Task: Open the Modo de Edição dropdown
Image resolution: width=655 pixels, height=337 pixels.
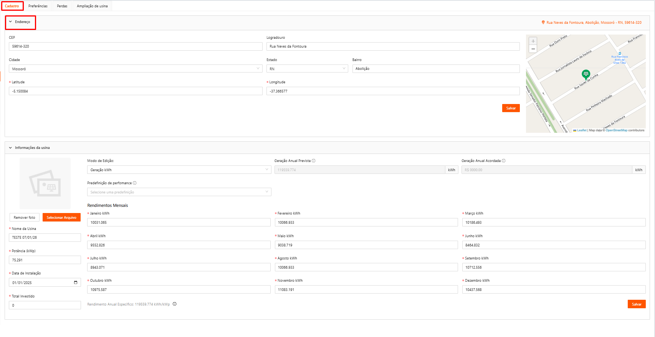Action: click(179, 170)
